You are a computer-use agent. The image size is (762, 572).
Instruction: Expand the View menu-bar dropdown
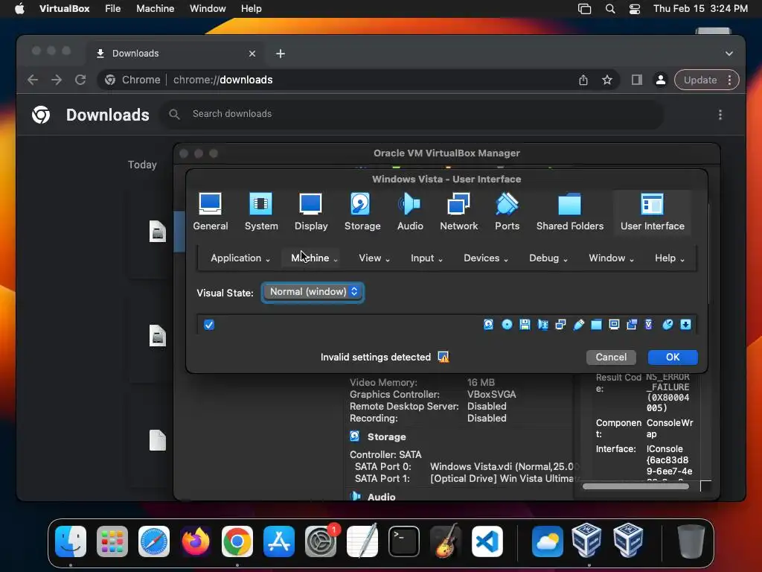374,258
